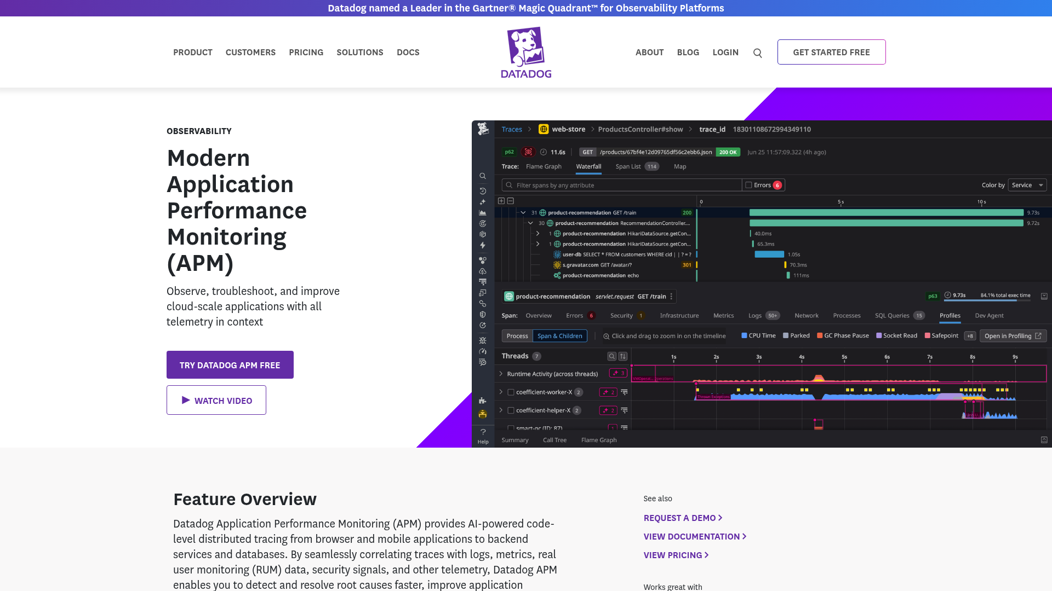Open the Color by Service dropdown
This screenshot has height=591, width=1052.
point(1027,185)
